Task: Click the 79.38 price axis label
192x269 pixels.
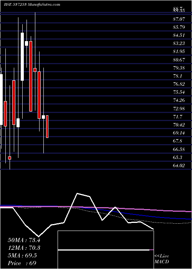Action: click(179, 68)
